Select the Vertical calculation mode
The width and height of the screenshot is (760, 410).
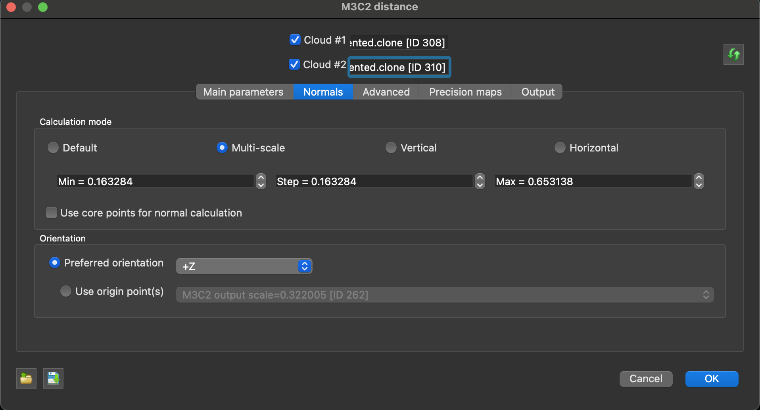click(391, 148)
